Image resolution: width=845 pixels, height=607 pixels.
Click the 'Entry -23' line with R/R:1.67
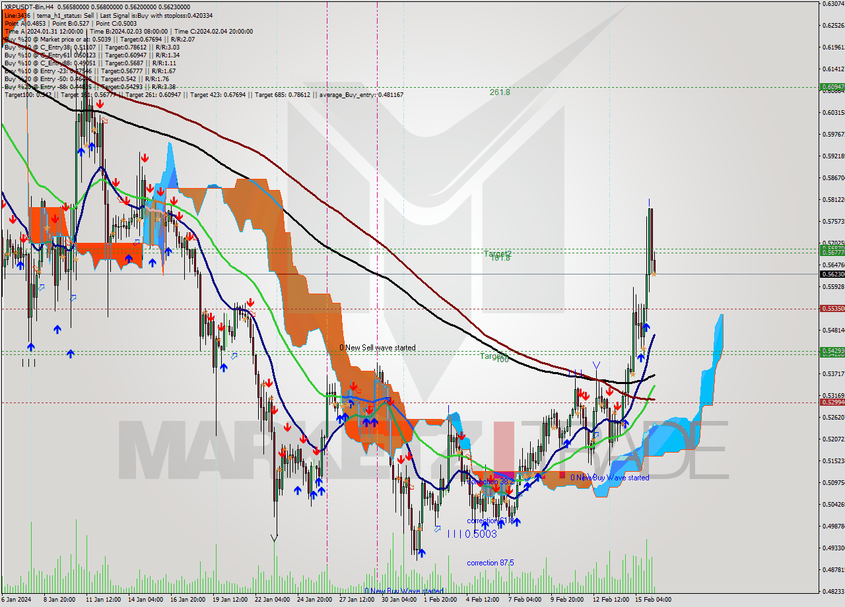point(90,71)
